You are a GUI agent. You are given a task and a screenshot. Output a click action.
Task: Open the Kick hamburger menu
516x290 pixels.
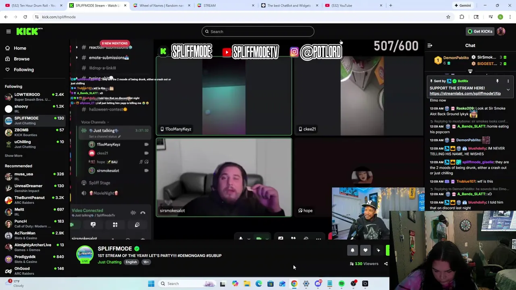(8, 31)
